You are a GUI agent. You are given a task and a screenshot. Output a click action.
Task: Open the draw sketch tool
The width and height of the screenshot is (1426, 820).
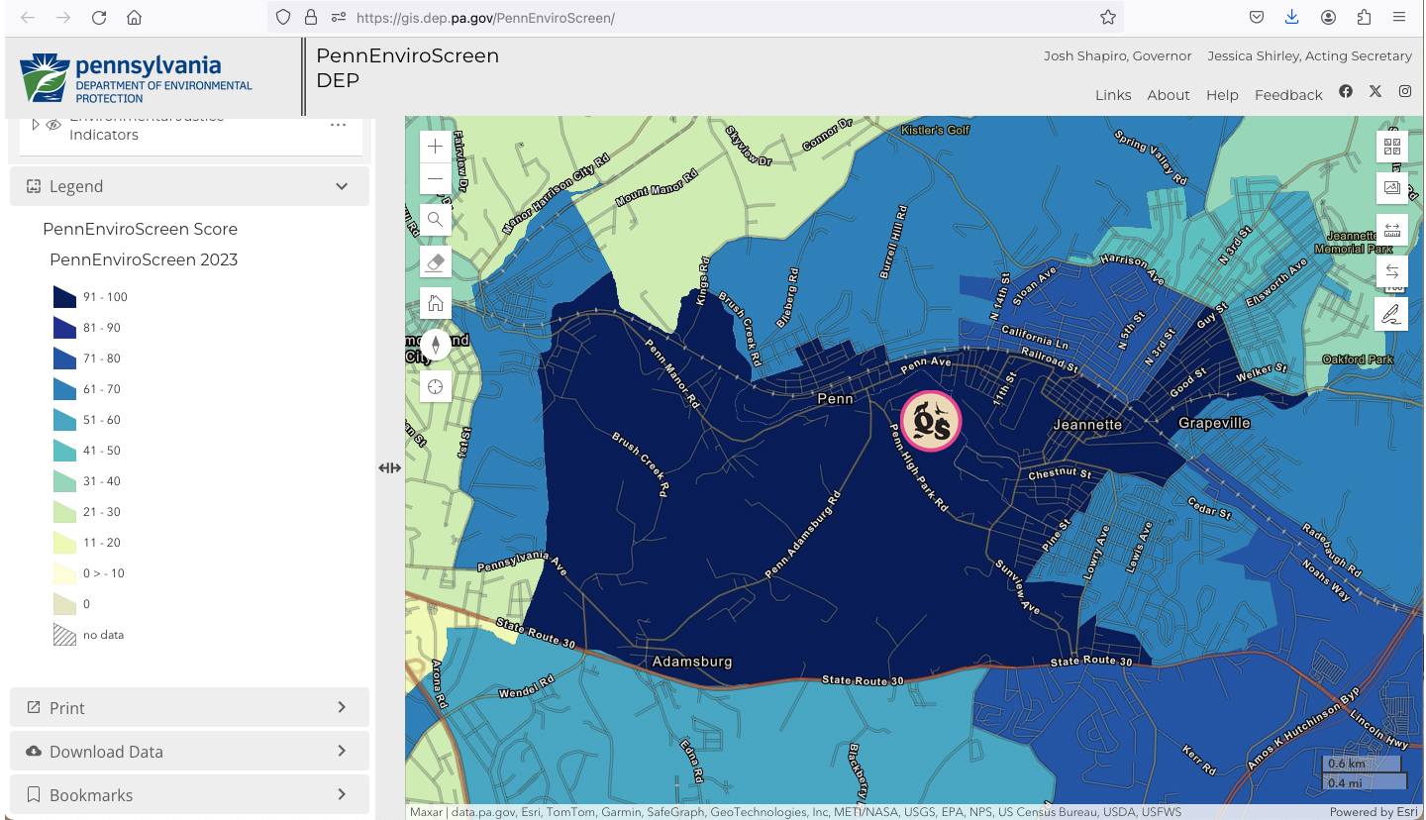point(1391,314)
